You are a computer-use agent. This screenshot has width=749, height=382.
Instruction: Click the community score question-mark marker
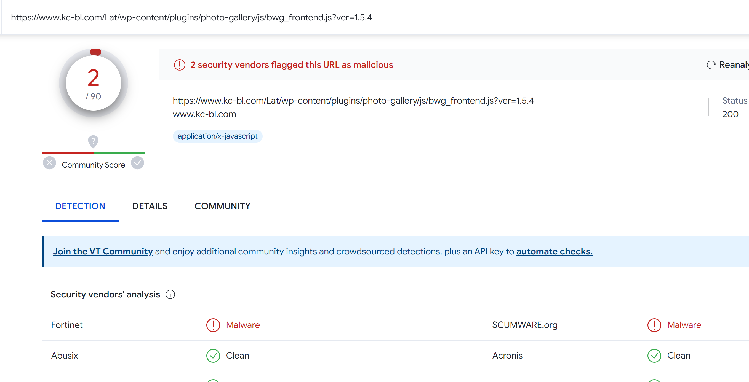coord(93,142)
